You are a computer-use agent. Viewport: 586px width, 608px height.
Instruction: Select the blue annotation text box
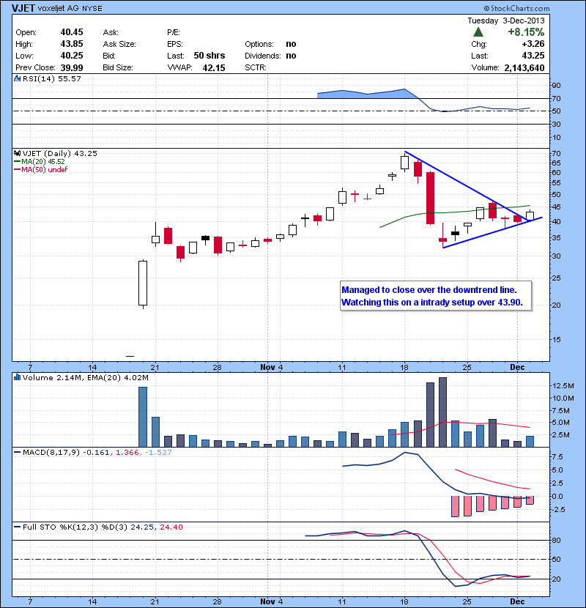coord(436,296)
